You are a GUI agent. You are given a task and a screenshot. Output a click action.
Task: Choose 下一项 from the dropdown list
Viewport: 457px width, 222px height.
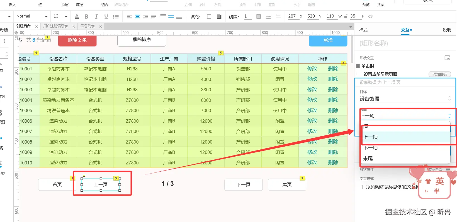406,148
